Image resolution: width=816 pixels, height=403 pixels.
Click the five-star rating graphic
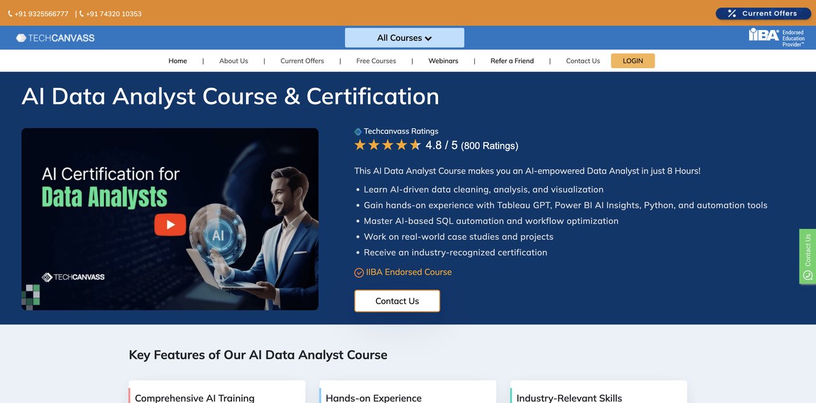click(388, 145)
